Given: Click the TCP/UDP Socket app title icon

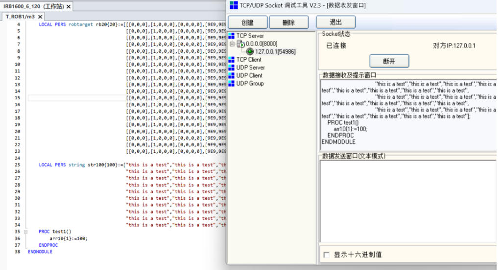Looking at the screenshot, I should (x=234, y=5).
